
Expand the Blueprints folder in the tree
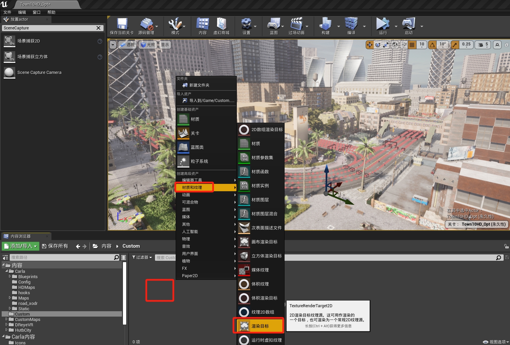point(10,276)
